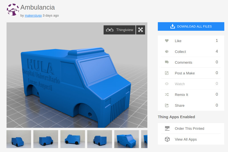Show the fifth thumbnail with HULA lettering

[x=127, y=139]
